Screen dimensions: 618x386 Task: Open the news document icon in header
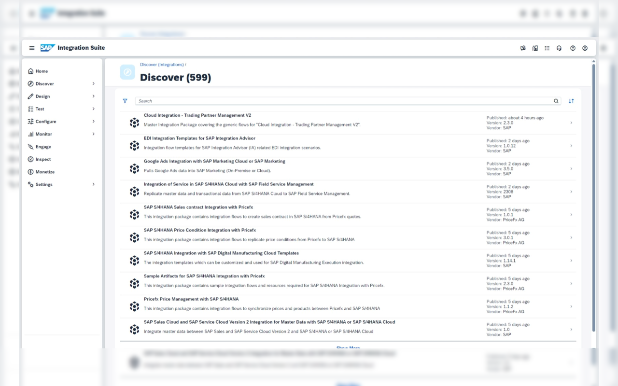click(535, 48)
